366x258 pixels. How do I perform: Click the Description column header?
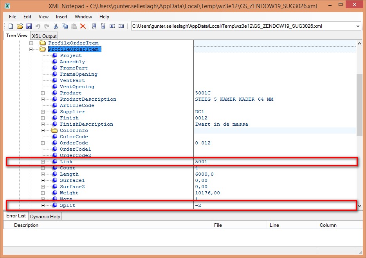point(111,225)
